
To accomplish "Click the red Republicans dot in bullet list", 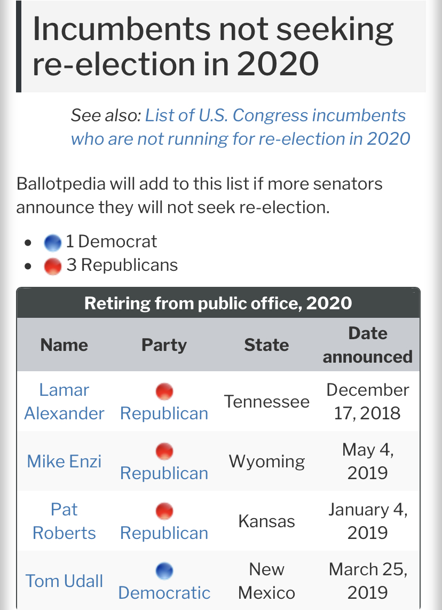I will (x=53, y=267).
